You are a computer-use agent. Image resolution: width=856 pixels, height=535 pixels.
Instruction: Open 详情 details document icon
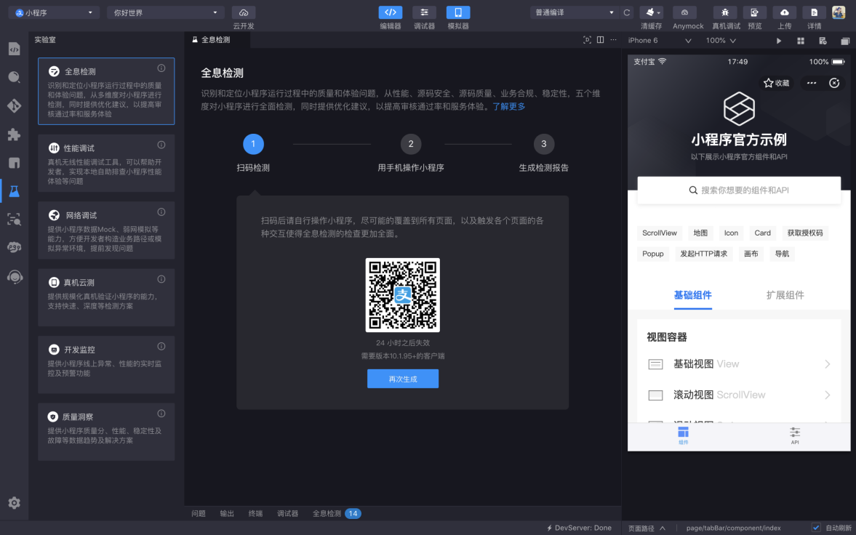(x=814, y=12)
